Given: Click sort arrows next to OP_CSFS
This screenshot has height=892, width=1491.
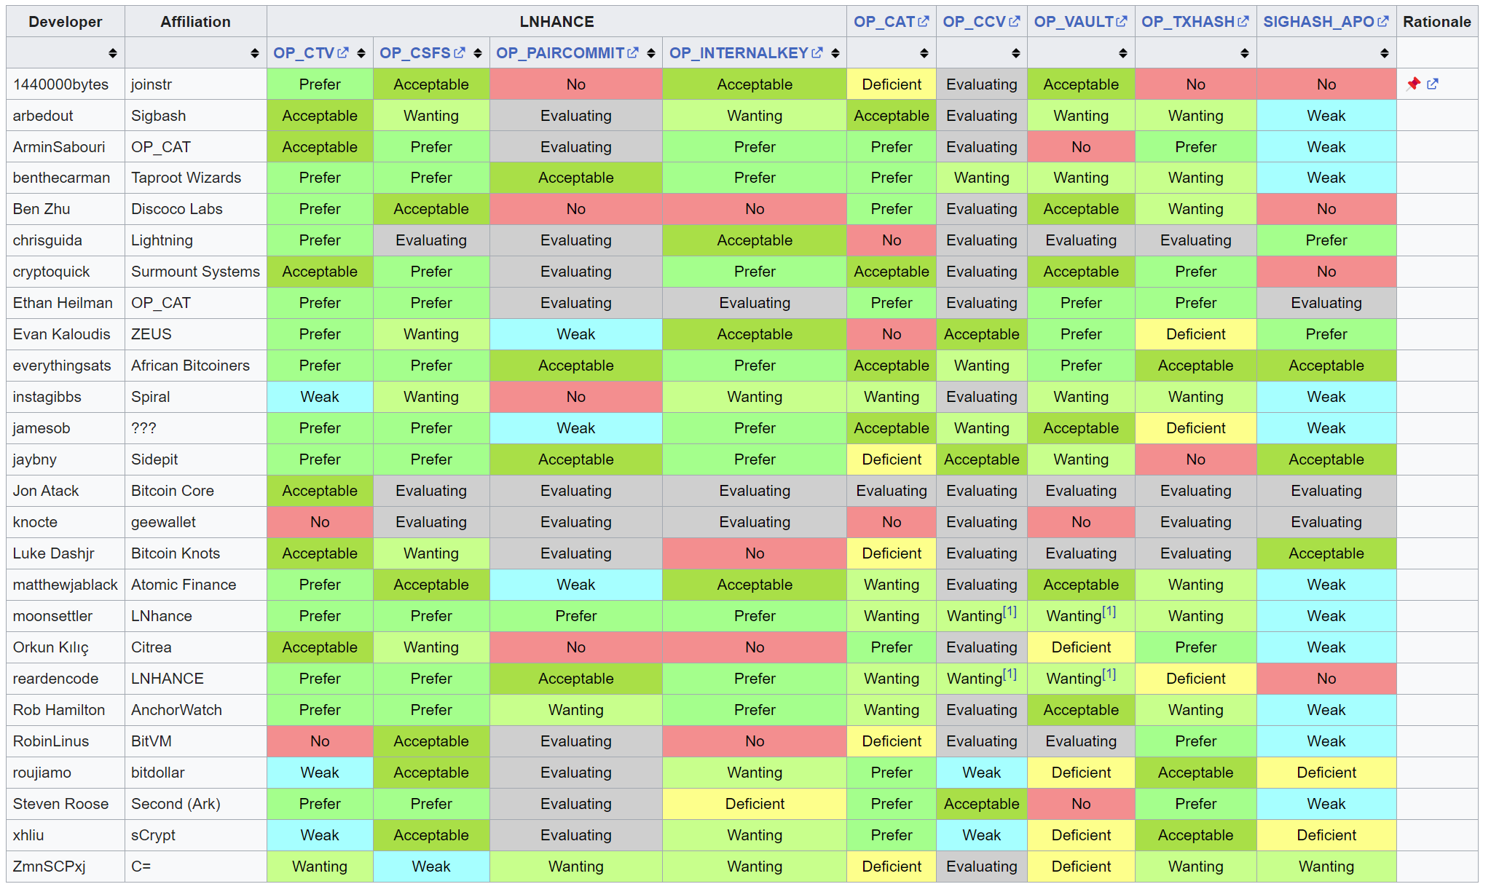Looking at the screenshot, I should pos(478,53).
